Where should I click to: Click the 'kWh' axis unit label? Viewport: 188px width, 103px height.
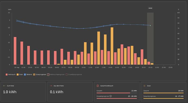[10, 10]
